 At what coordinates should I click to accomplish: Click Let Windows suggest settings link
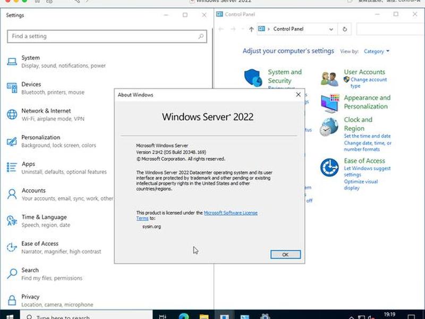367,171
